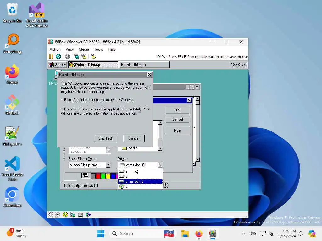Select drive a: from the Drives list

(x=140, y=171)
